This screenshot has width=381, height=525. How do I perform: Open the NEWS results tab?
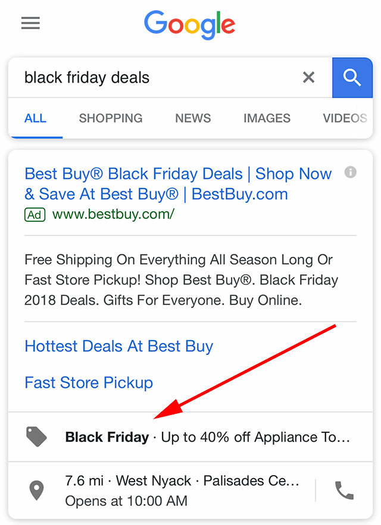pyautogui.click(x=192, y=118)
